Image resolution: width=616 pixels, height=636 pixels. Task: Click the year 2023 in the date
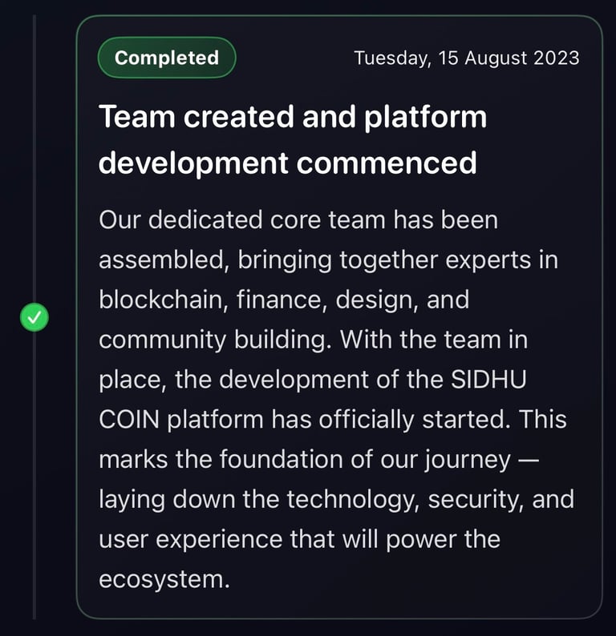(x=557, y=58)
